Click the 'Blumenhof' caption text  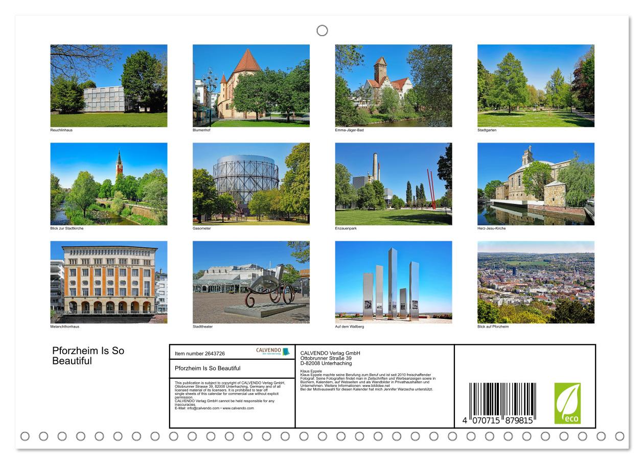(202, 130)
